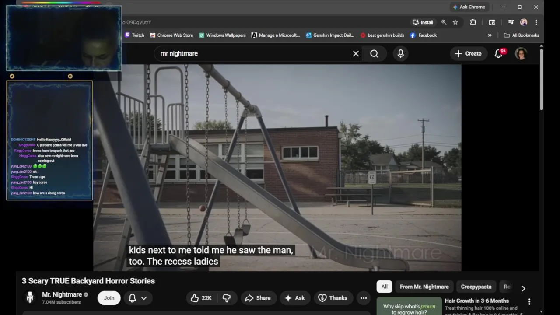This screenshot has width=560, height=315.
Task: Click the Share button
Action: tap(258, 298)
